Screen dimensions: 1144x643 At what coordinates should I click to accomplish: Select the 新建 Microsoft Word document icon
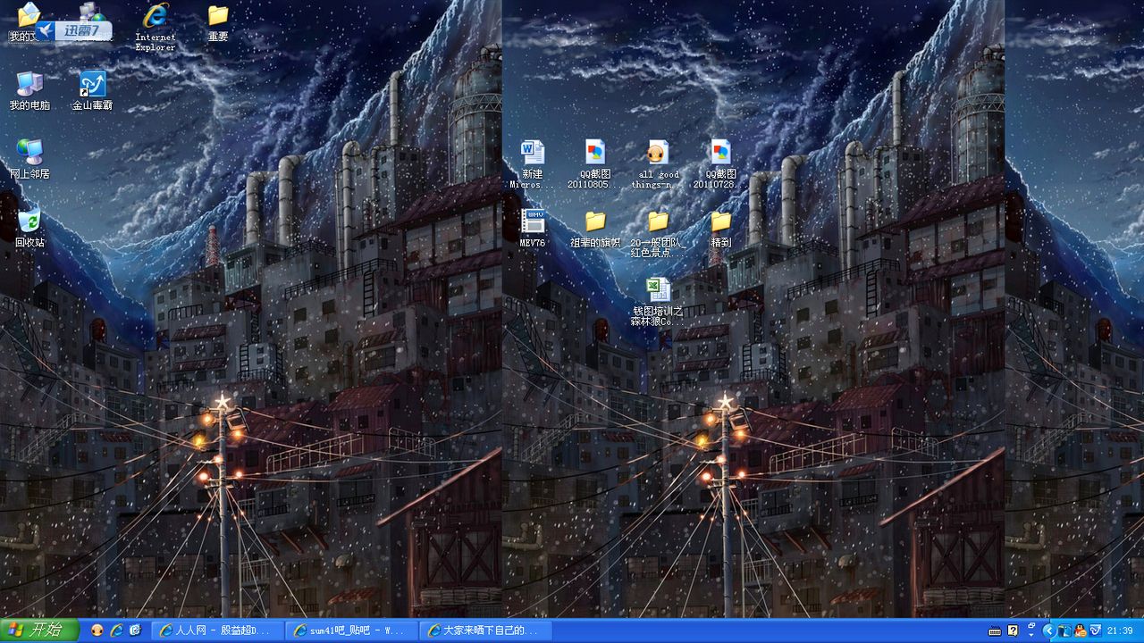(533, 163)
